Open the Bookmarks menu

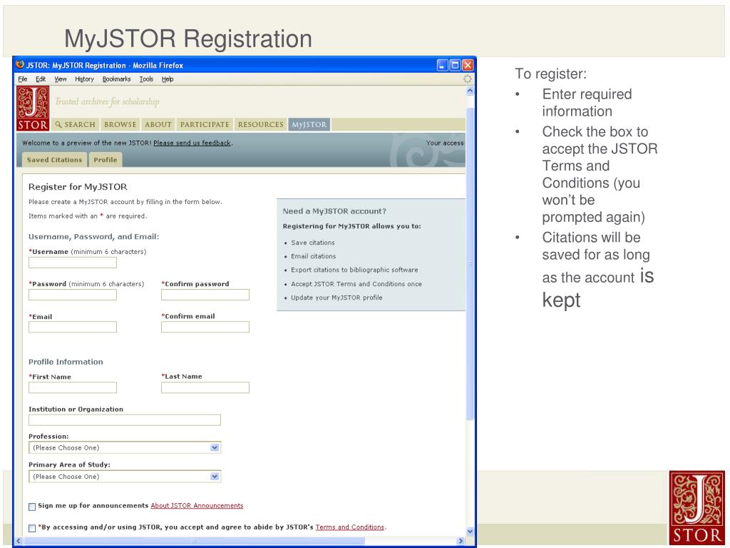(x=116, y=79)
